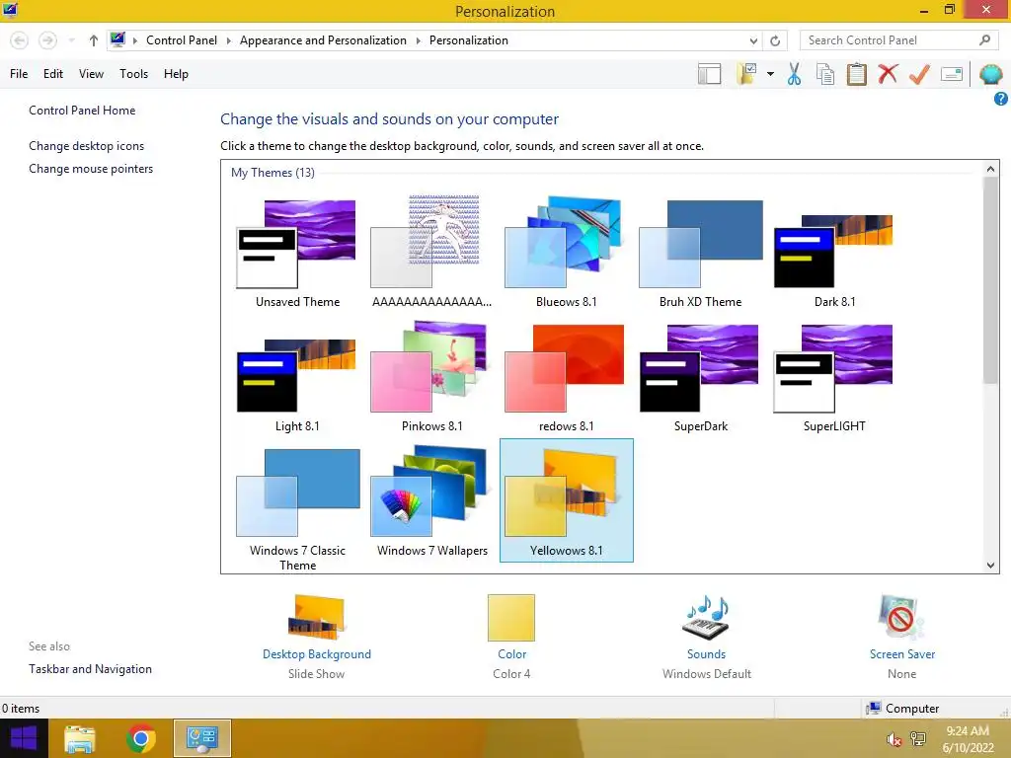Open the View menu
The width and height of the screenshot is (1011, 758).
pyautogui.click(x=91, y=74)
